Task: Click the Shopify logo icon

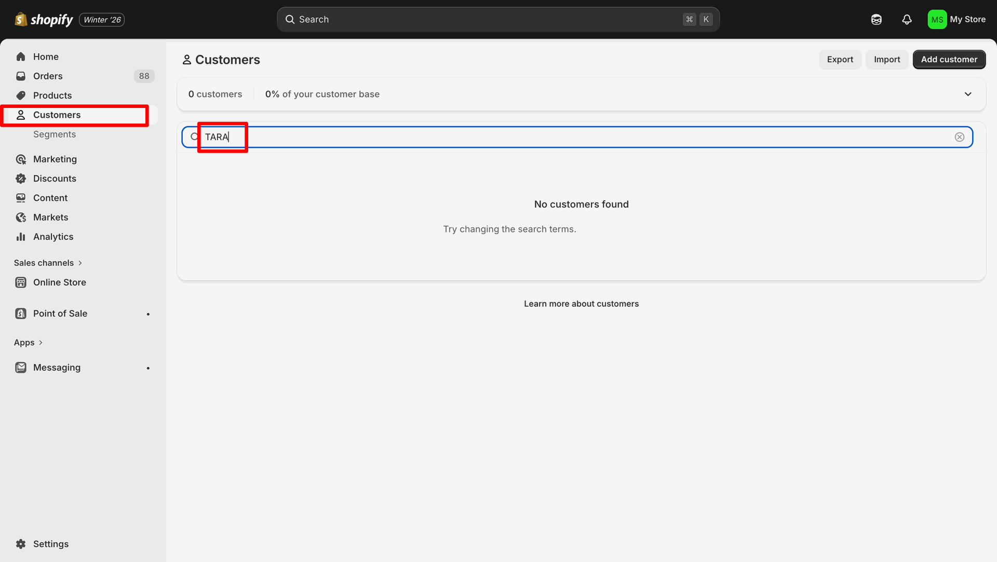Action: 21,19
